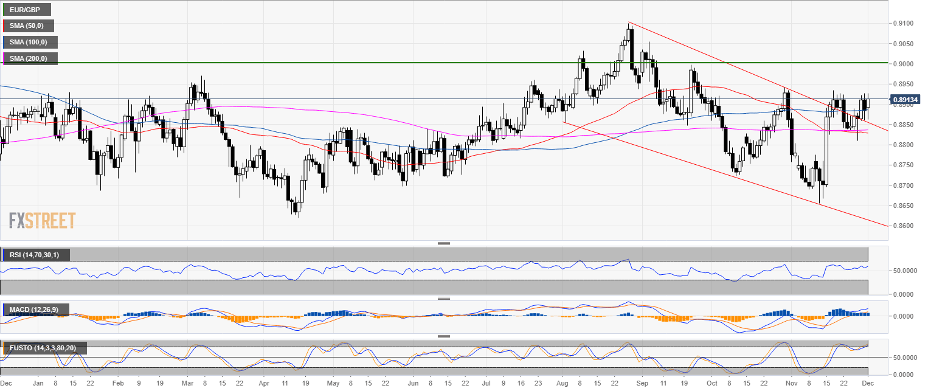Viewport: 931px width, 391px height.
Task: Click the Mar date on time axis
Action: pyautogui.click(x=187, y=384)
